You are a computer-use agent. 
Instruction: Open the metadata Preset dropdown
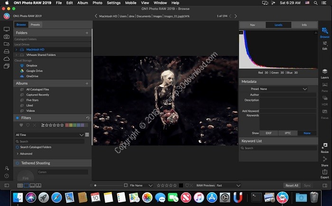pyautogui.click(x=284, y=89)
